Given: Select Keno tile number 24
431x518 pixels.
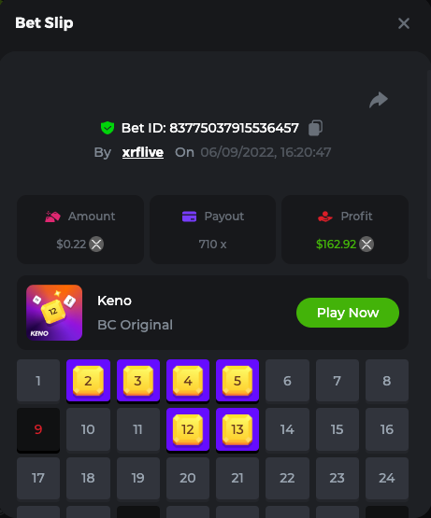Looking at the screenshot, I should click(387, 478).
